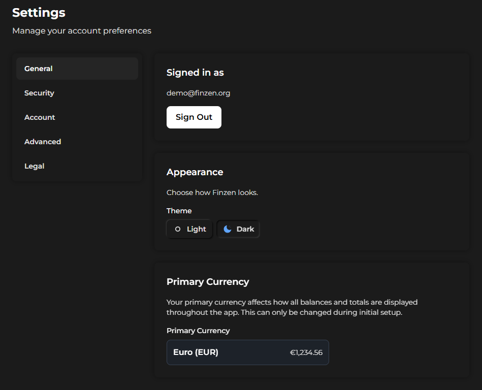Select the circle icon inside the Light theme button
The image size is (482, 390).
[178, 229]
